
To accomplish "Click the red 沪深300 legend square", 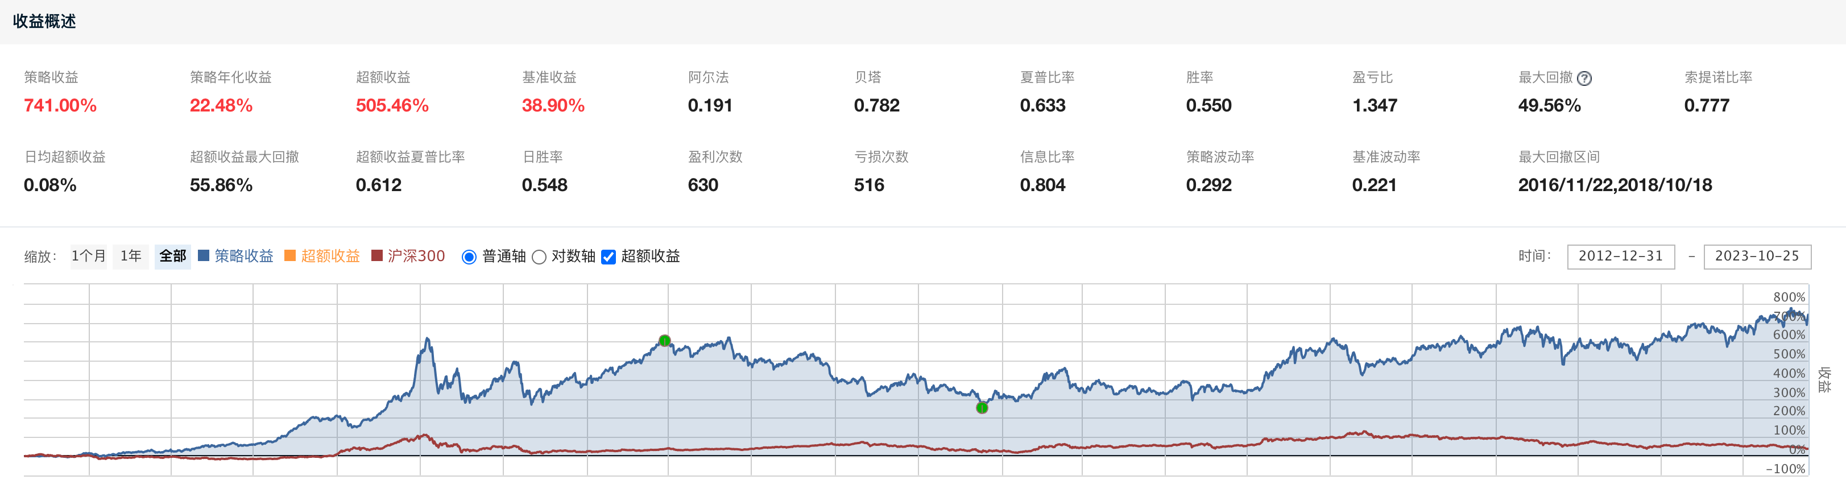I will [x=377, y=256].
